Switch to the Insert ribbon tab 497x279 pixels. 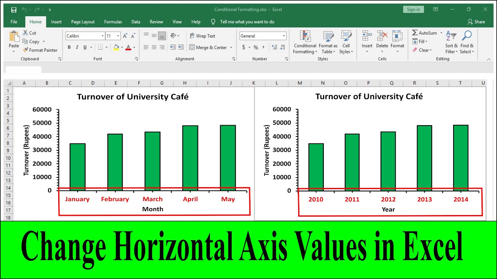(x=56, y=22)
